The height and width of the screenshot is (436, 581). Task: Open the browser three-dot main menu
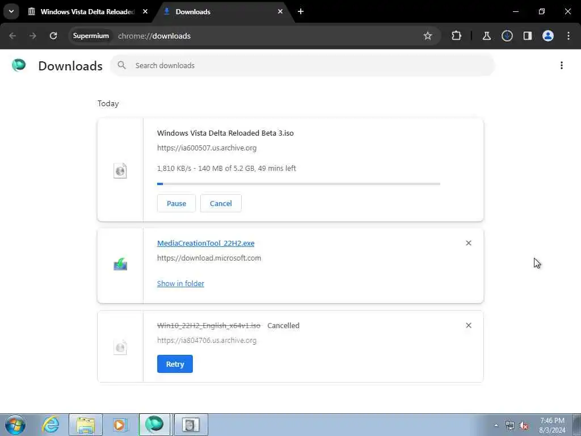[569, 36]
